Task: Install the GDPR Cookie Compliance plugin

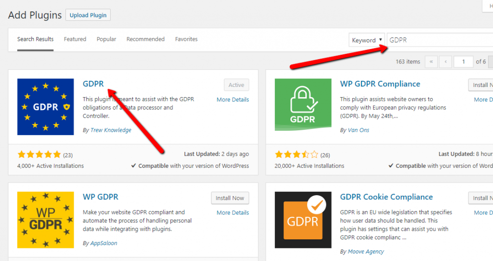Action: [x=481, y=198]
